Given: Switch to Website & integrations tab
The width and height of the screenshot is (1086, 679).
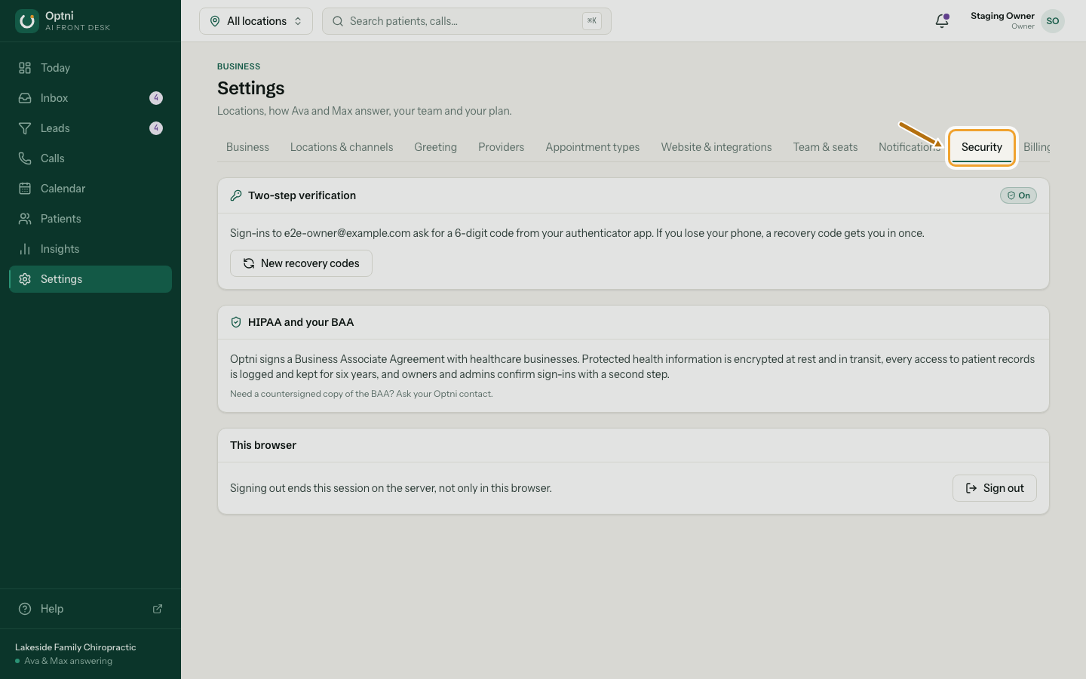Looking at the screenshot, I should click(716, 147).
